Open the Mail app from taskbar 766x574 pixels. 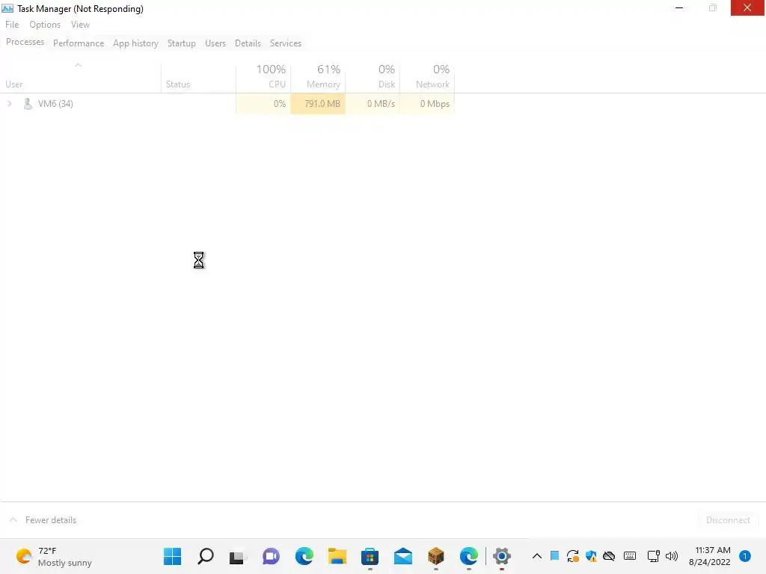tap(402, 556)
